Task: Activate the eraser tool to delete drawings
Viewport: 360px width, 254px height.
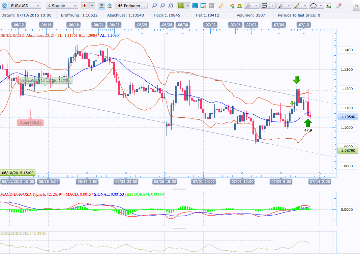Action: (x=338, y=6)
